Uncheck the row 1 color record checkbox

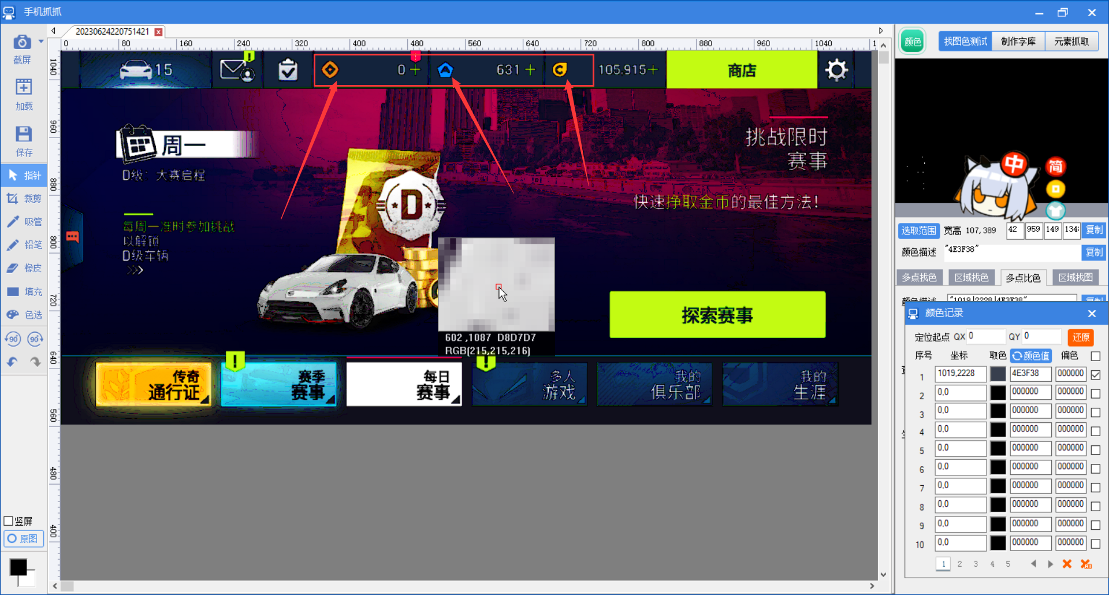(x=1096, y=375)
